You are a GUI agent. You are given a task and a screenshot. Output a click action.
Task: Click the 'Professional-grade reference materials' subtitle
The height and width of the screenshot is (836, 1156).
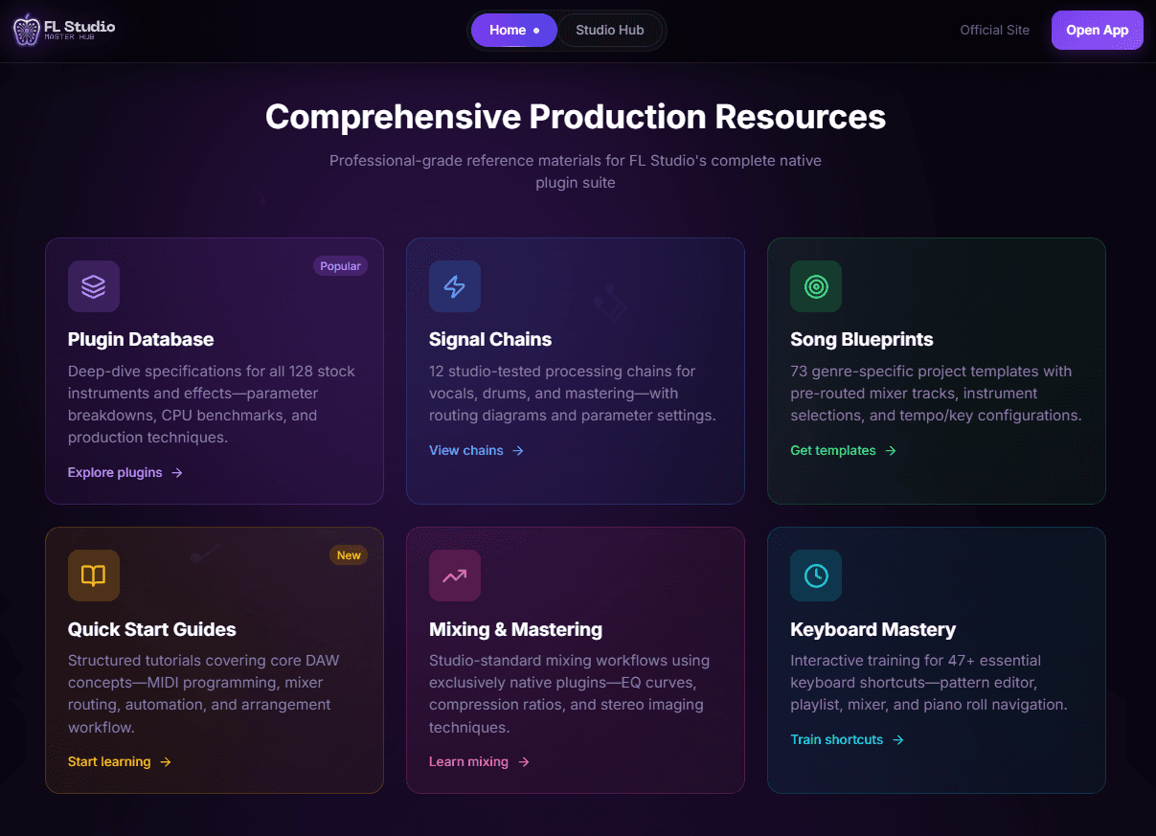tap(576, 171)
